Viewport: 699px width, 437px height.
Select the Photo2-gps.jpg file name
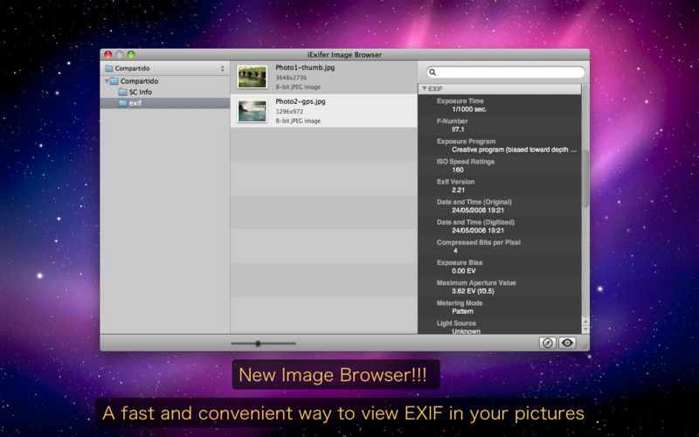pos(301,101)
